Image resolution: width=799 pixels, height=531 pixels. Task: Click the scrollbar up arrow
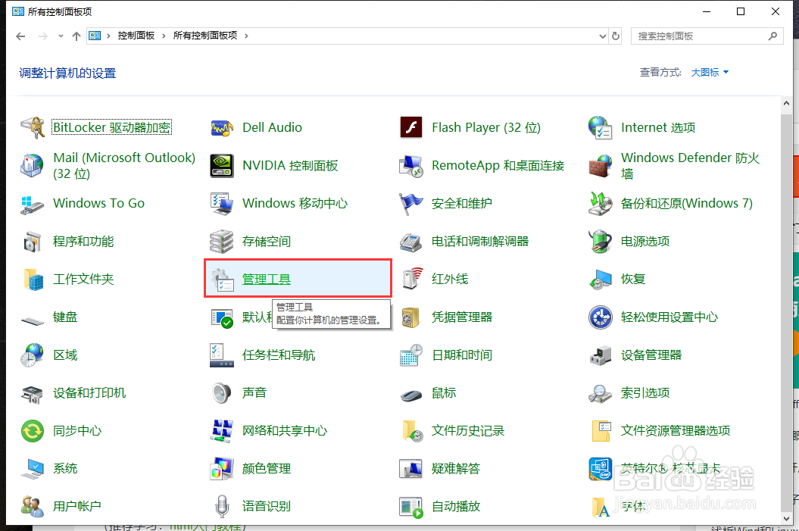pyautogui.click(x=786, y=103)
